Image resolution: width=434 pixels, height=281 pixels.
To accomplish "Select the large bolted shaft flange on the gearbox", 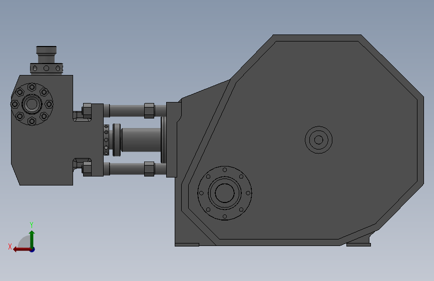I will pos(224,193).
